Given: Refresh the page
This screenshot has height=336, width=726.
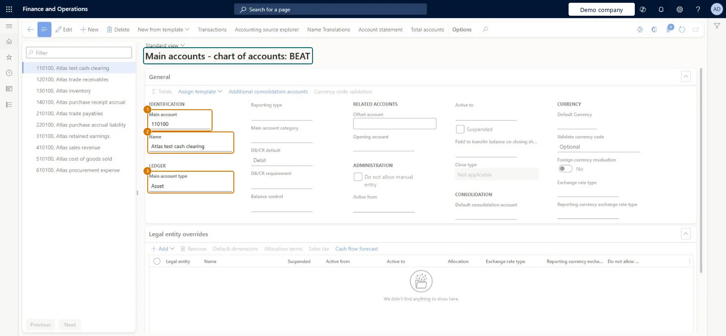Looking at the screenshot, I should tap(682, 29).
